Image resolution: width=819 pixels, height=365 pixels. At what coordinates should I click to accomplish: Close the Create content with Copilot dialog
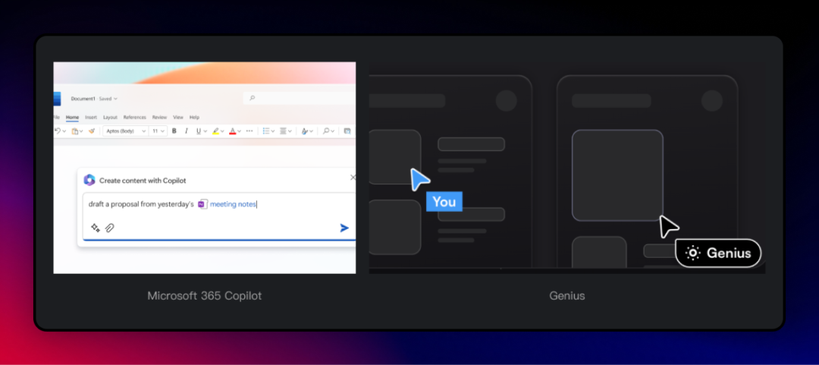tap(352, 178)
